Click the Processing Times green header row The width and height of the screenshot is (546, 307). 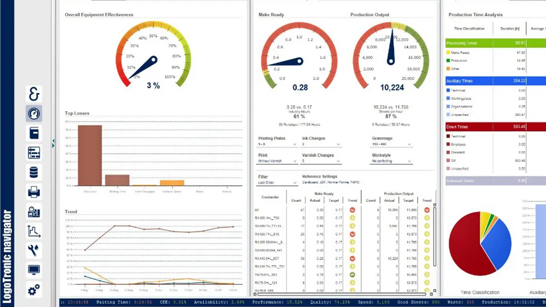(486, 43)
